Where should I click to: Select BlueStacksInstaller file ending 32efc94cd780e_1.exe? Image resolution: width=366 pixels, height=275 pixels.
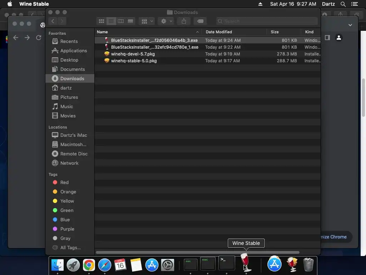pos(208,47)
